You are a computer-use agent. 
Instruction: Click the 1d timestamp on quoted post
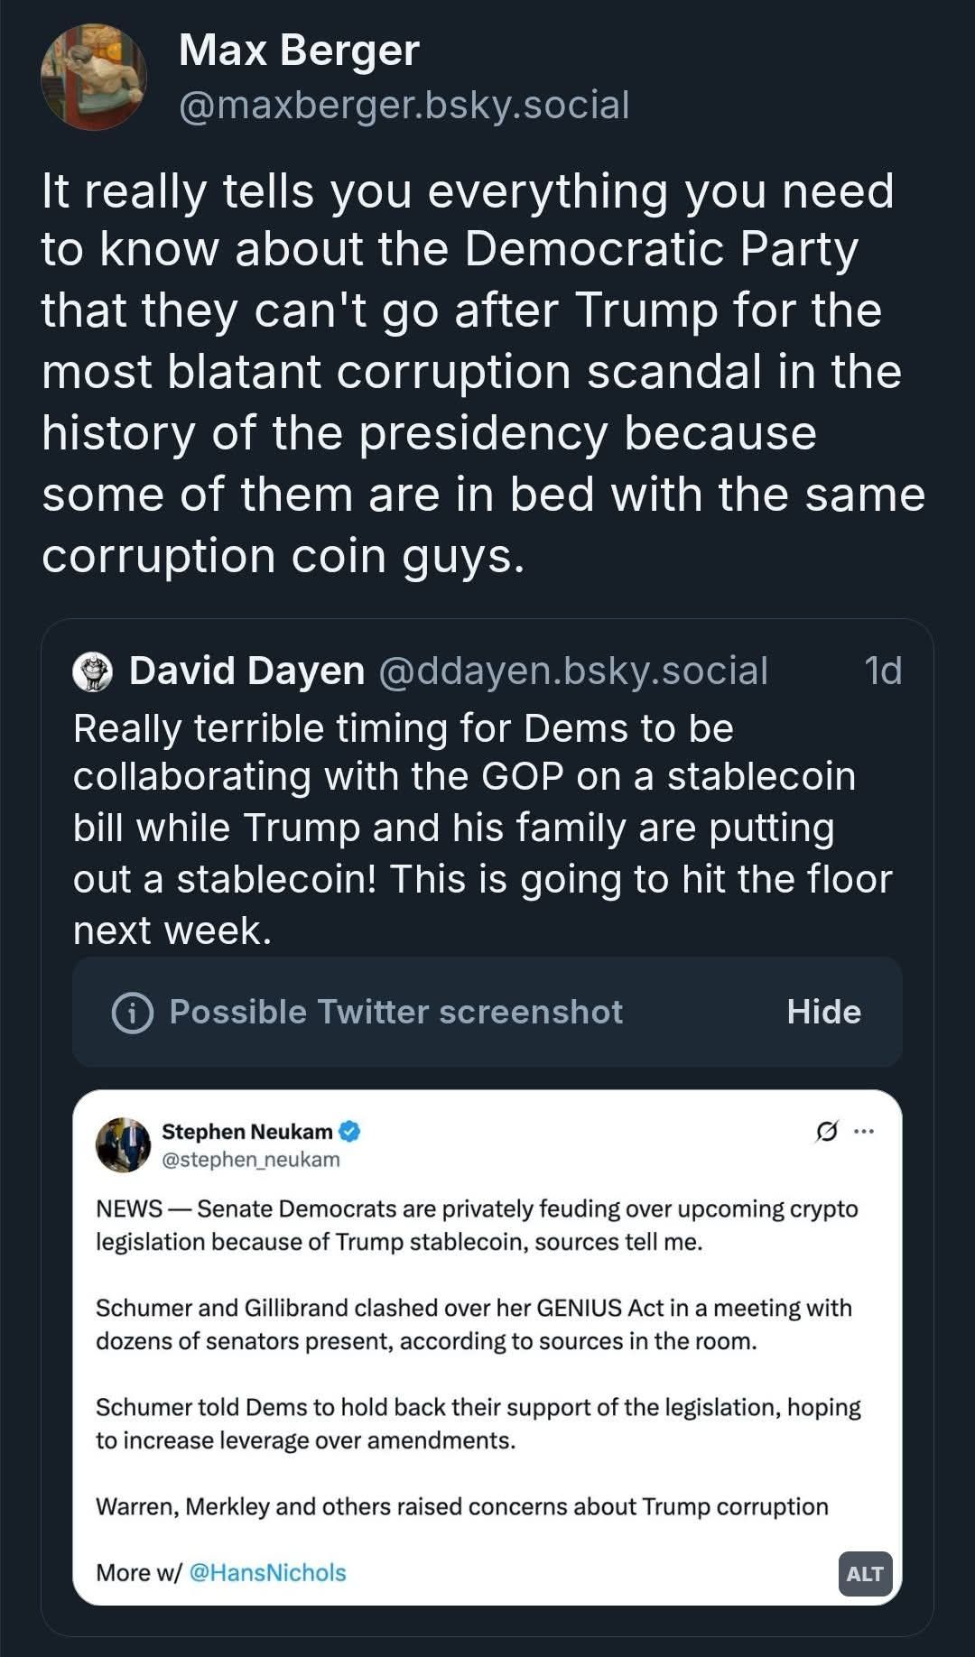(882, 671)
